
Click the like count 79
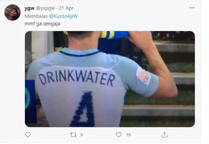[128, 135]
